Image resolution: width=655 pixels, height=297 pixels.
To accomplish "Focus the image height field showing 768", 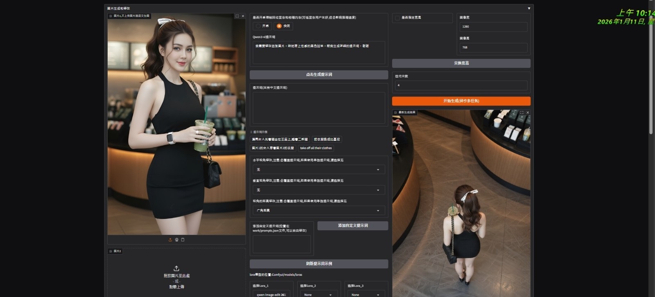I will pos(494,47).
